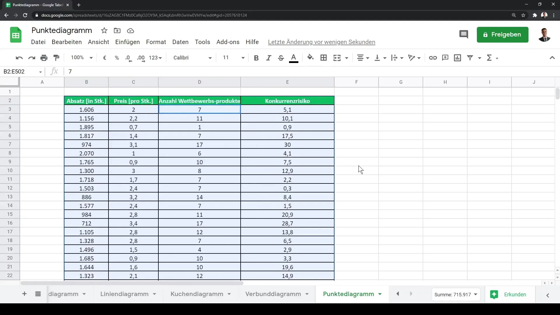Star the Punktediagramm document

tap(104, 31)
